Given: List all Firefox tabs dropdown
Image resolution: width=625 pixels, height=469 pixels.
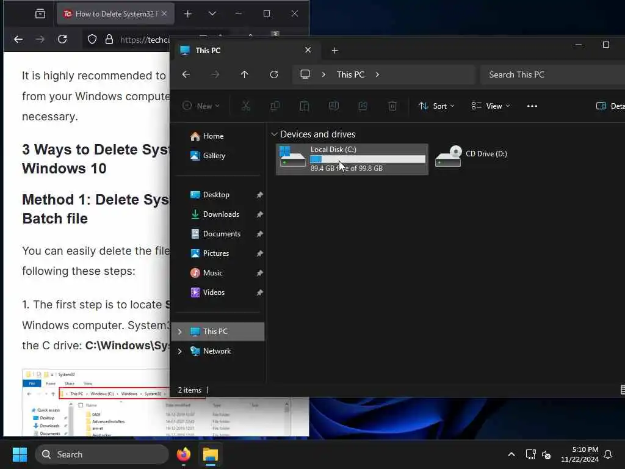Looking at the screenshot, I should pyautogui.click(x=212, y=14).
